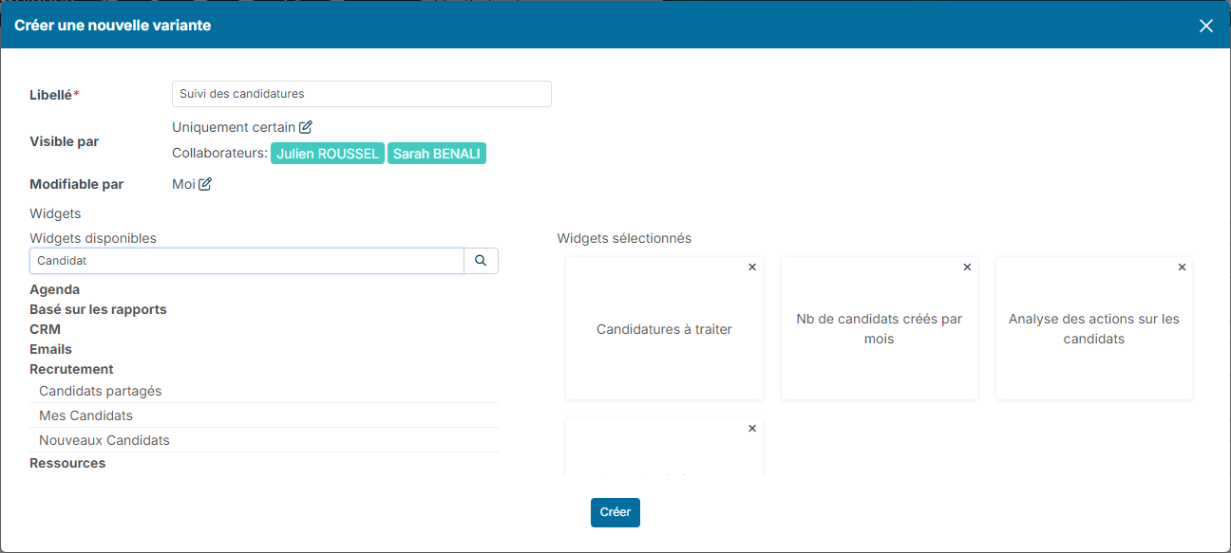Click the 'Moi' modifiable value
Image resolution: width=1231 pixels, height=553 pixels.
pyautogui.click(x=183, y=184)
